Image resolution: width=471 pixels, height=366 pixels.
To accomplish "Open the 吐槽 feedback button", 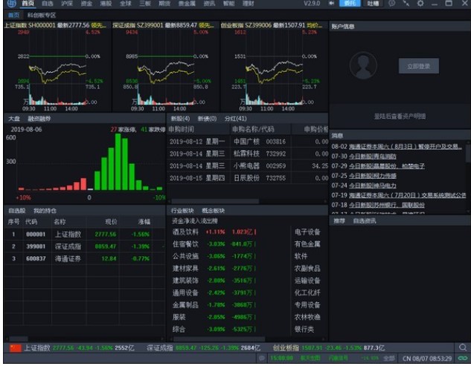I will (373, 4).
